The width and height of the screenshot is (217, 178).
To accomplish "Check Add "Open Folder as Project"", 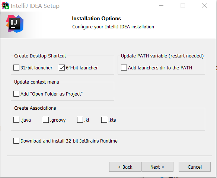I will 16,94.
